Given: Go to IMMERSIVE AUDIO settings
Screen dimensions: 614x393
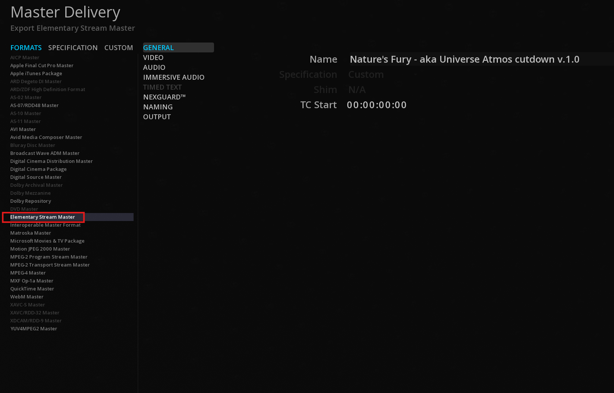Looking at the screenshot, I should point(173,77).
